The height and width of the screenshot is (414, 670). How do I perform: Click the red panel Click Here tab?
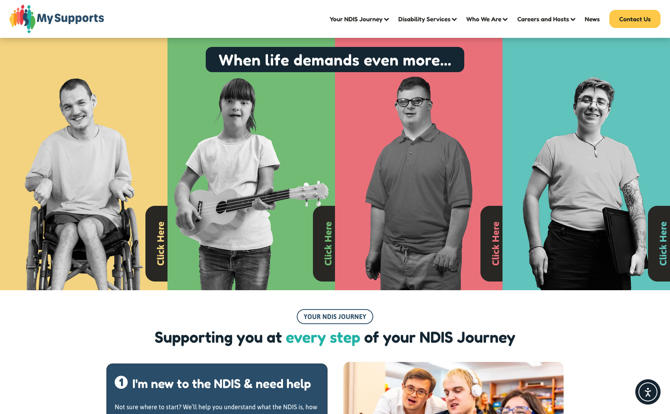click(491, 243)
